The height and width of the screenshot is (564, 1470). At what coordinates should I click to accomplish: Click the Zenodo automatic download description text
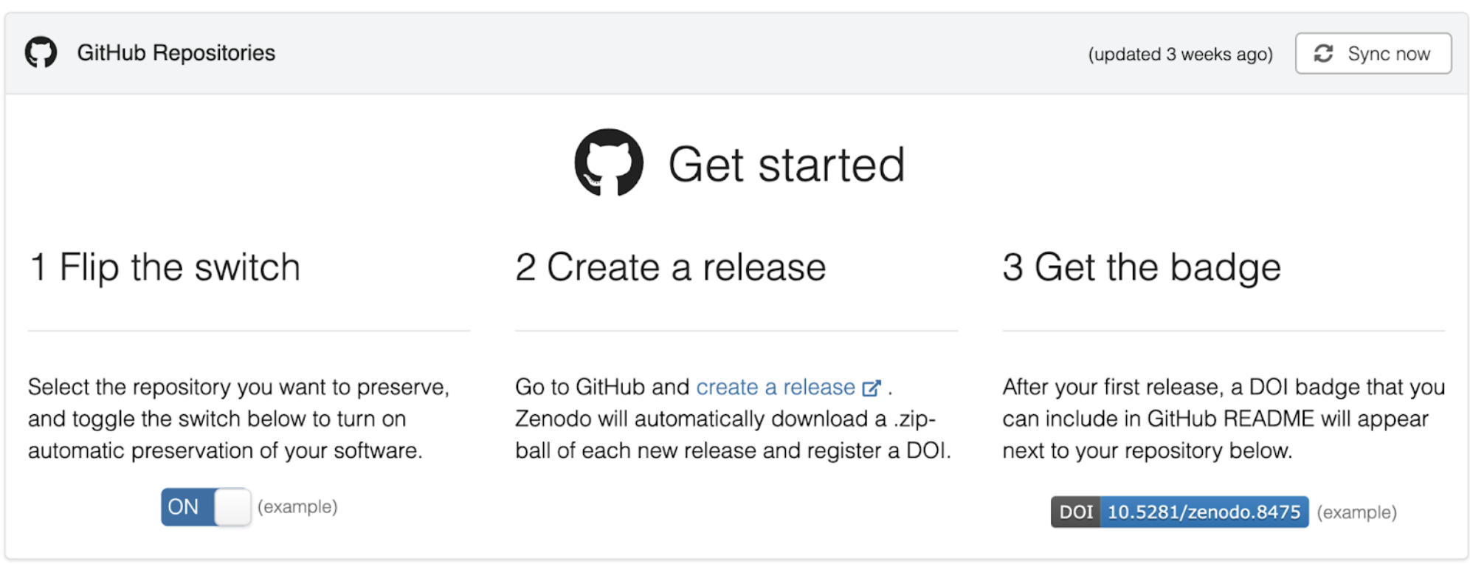point(734,435)
